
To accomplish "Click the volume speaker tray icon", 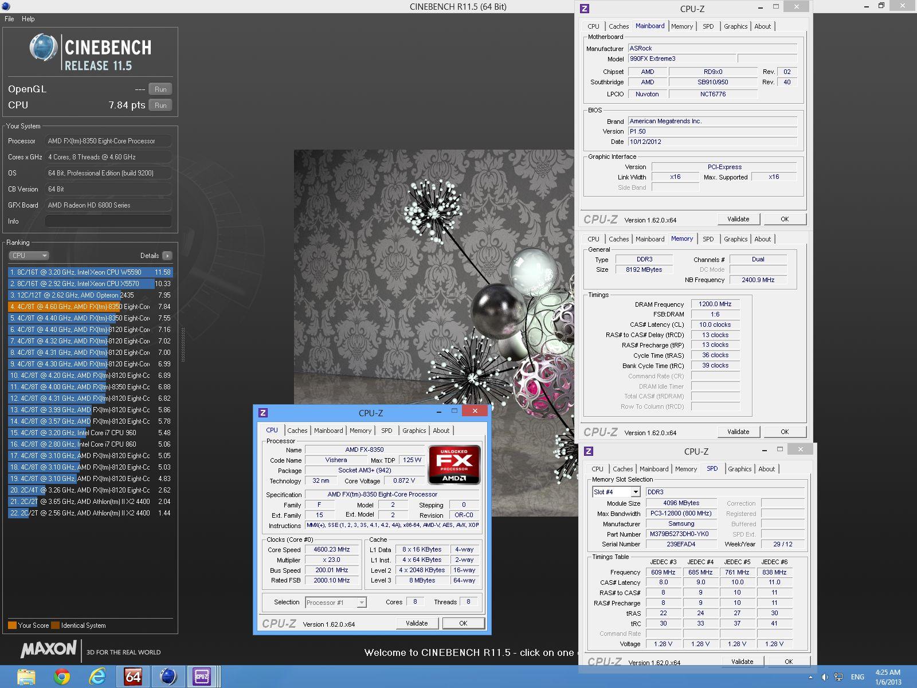I will [x=825, y=677].
